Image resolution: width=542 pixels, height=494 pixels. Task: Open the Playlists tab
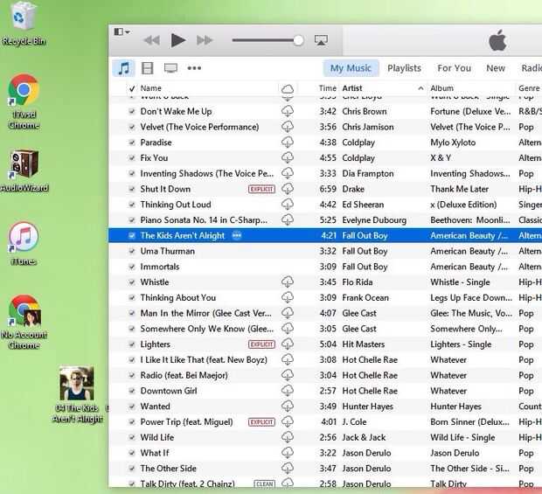(x=404, y=68)
